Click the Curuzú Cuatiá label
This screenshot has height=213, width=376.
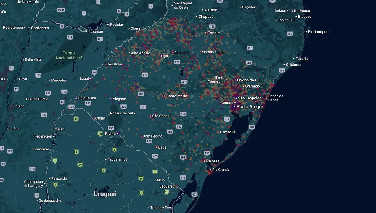pyautogui.click(x=37, y=99)
